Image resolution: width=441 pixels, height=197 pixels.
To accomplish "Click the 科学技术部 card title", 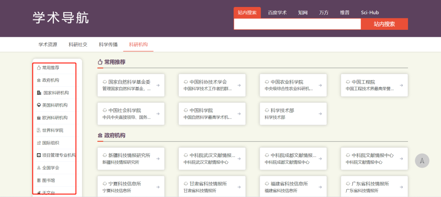I will (x=283, y=111).
